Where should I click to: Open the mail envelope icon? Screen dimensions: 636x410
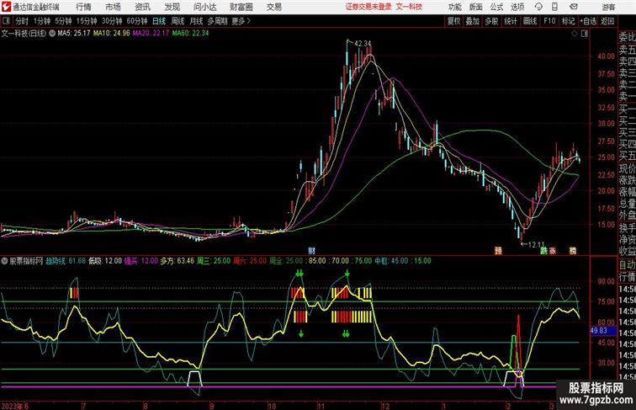click(573, 7)
